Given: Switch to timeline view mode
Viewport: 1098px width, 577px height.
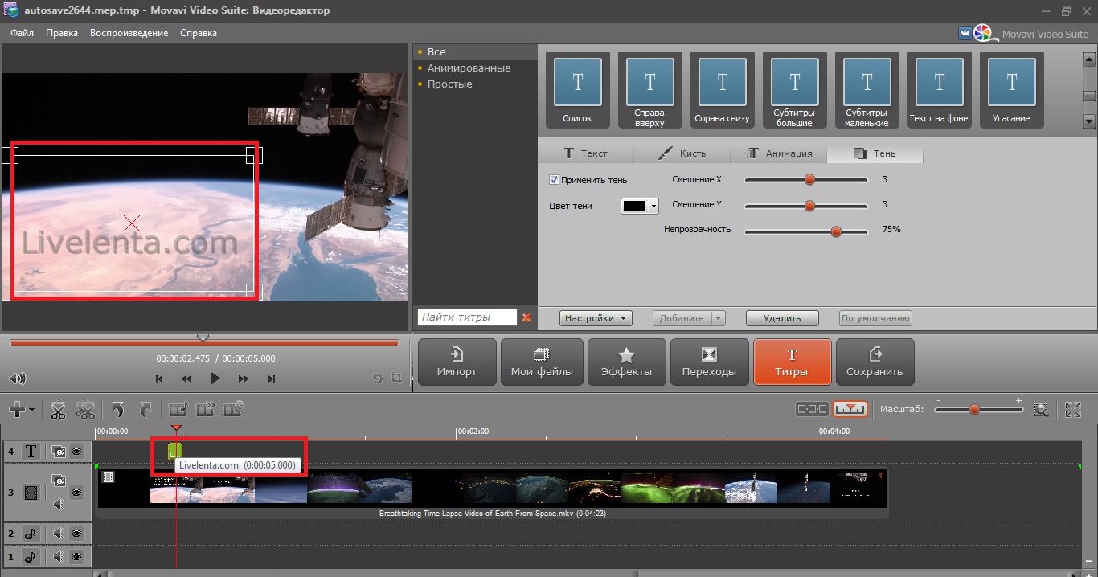Looking at the screenshot, I should [850, 409].
